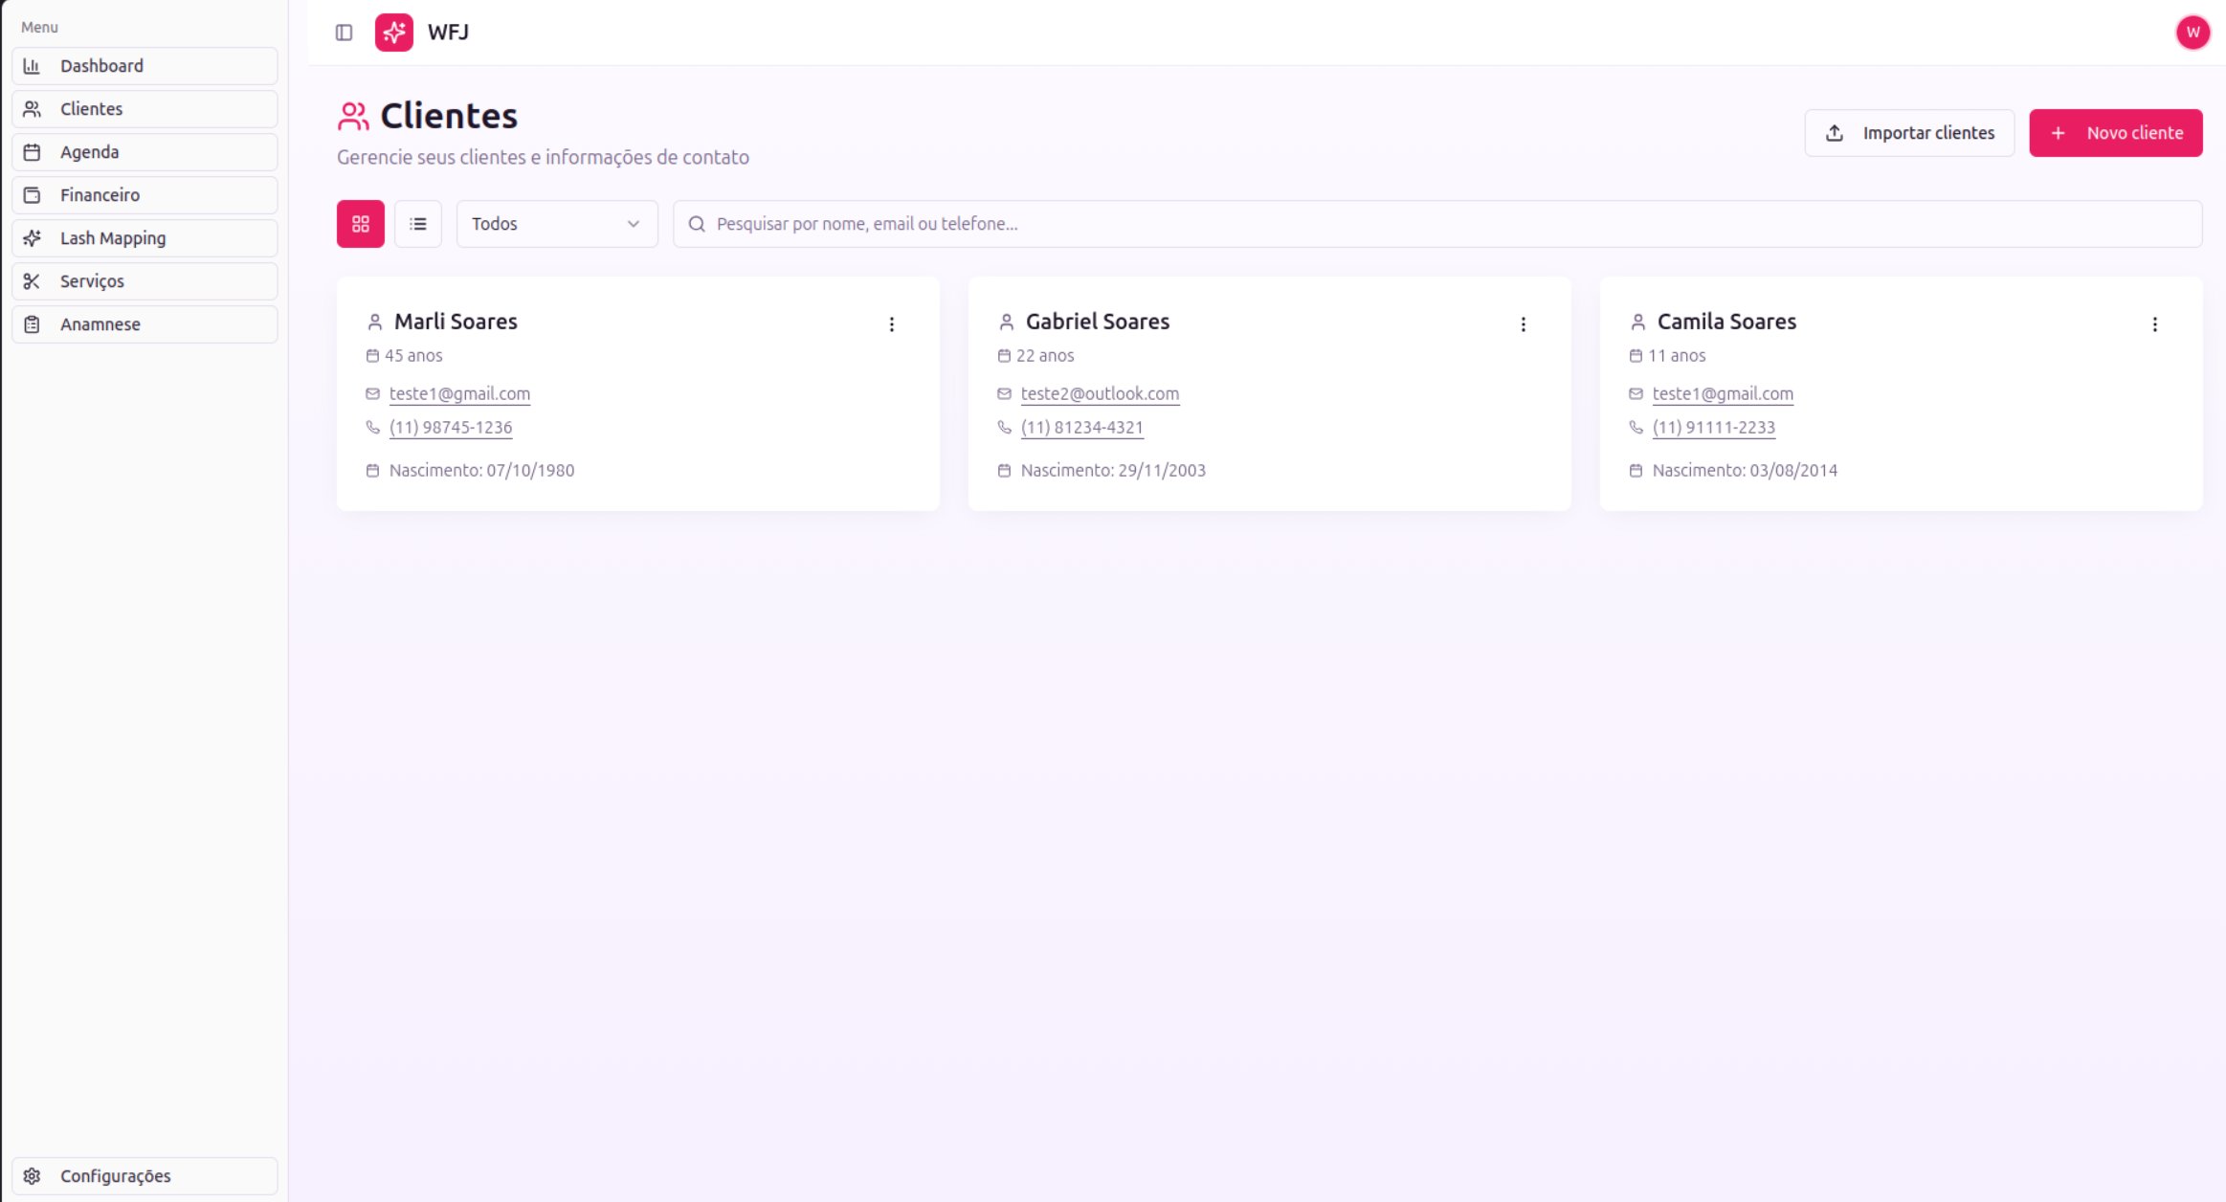Switch to grid view of clients
2226x1202 pixels.
click(x=361, y=224)
